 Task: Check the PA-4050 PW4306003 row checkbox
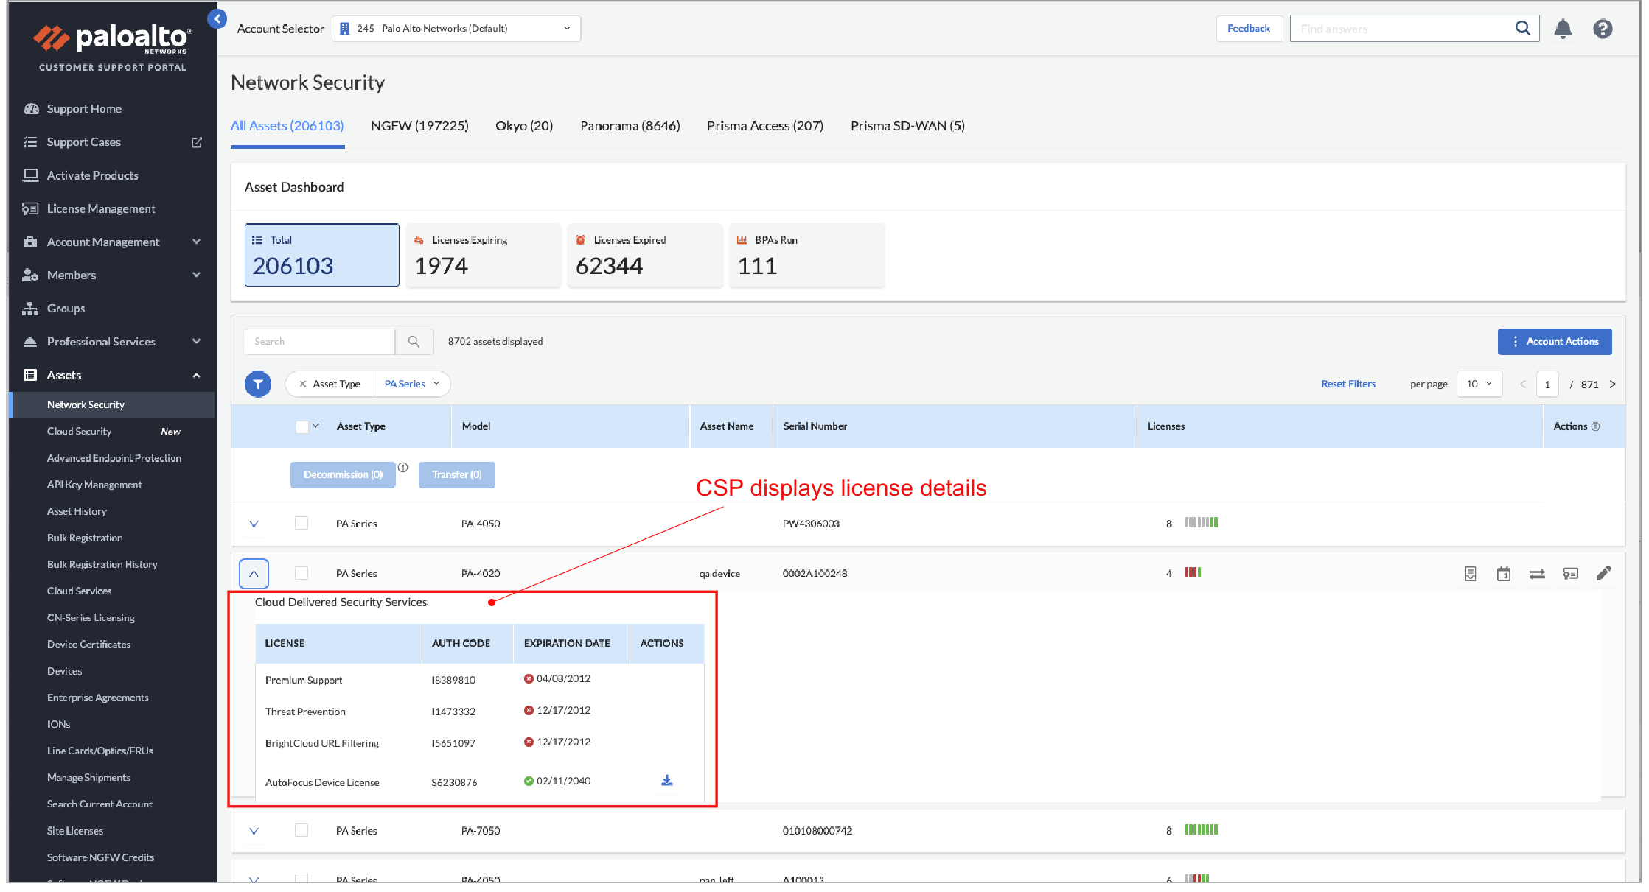point(301,523)
